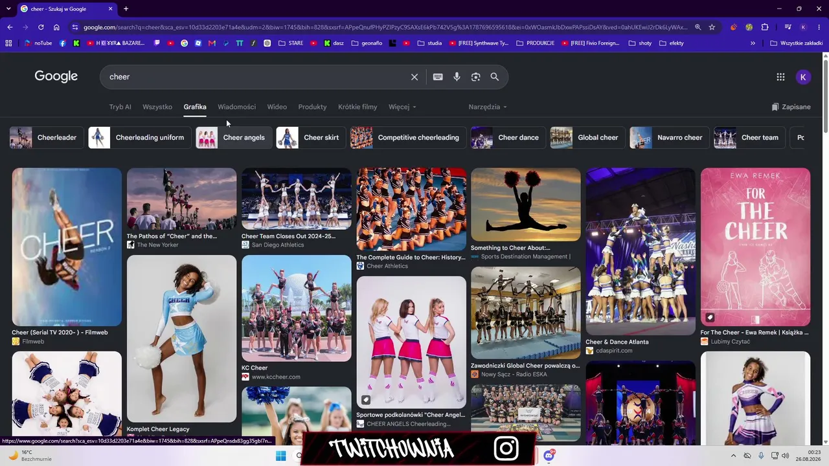Filter images by the Cheer skirt chip
Viewport: 829px width, 466px height.
[311, 137]
